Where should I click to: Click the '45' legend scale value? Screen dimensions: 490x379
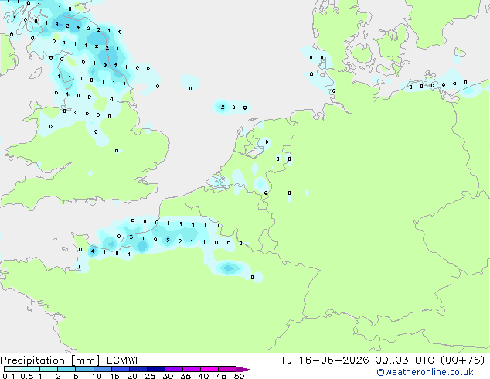click(x=221, y=376)
